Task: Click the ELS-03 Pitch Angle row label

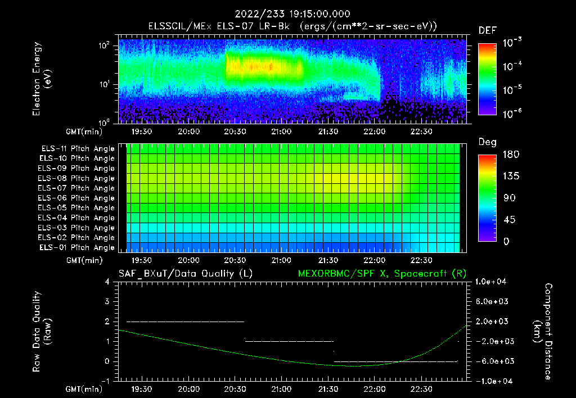Action: (x=76, y=228)
